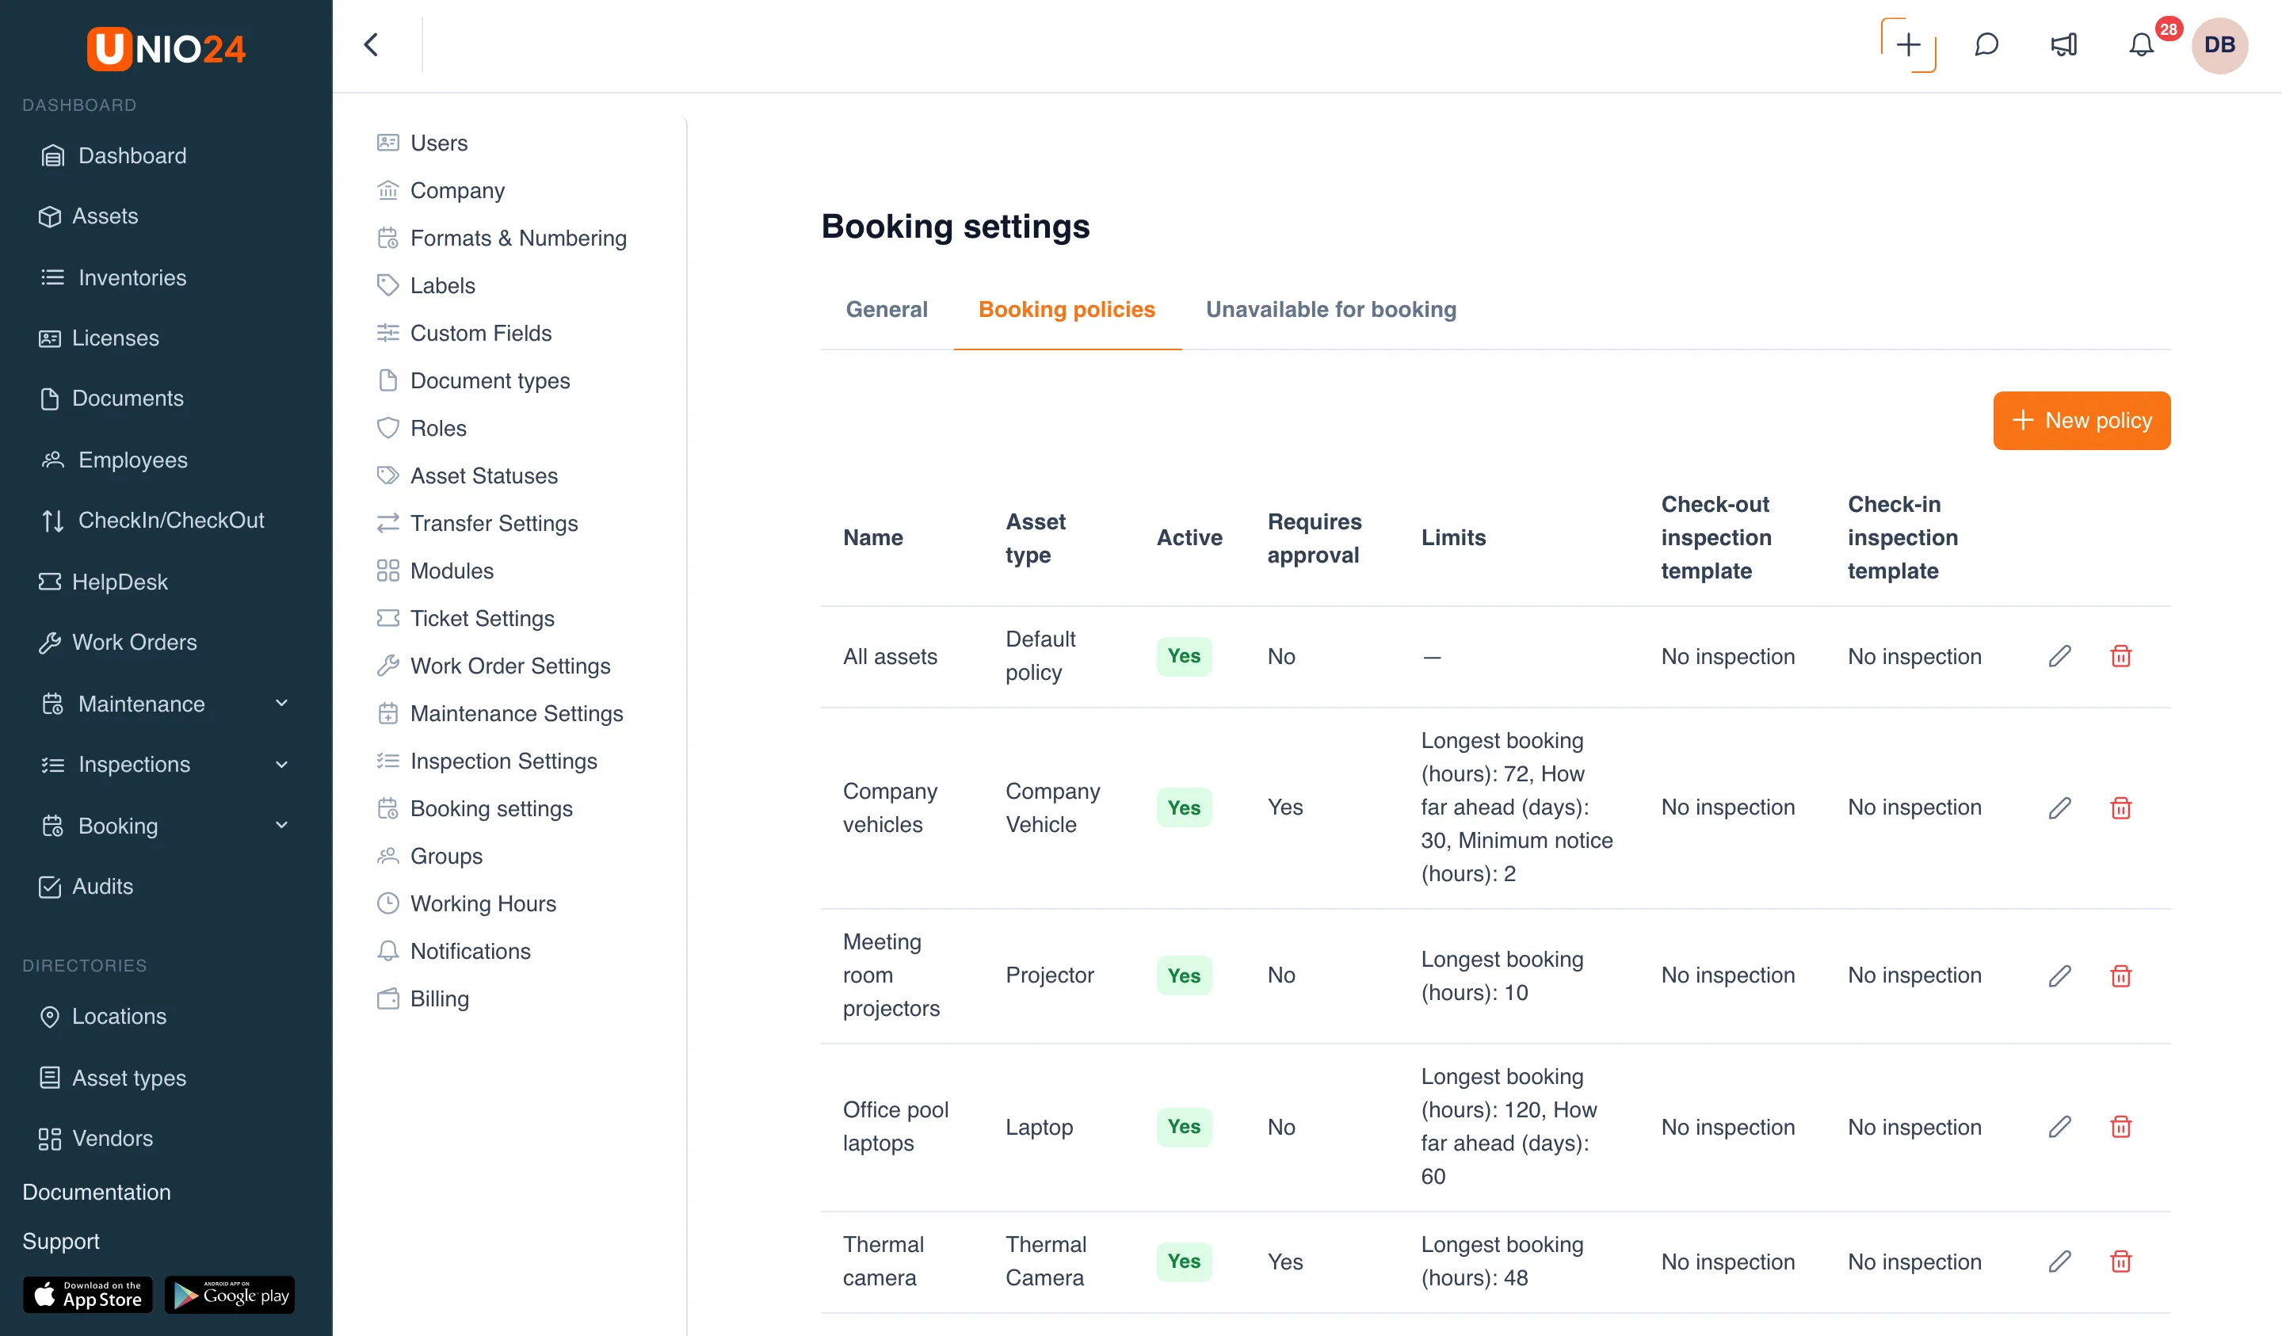2282x1336 pixels.
Task: Delete the Meeting room projectors policy
Action: (x=2121, y=975)
